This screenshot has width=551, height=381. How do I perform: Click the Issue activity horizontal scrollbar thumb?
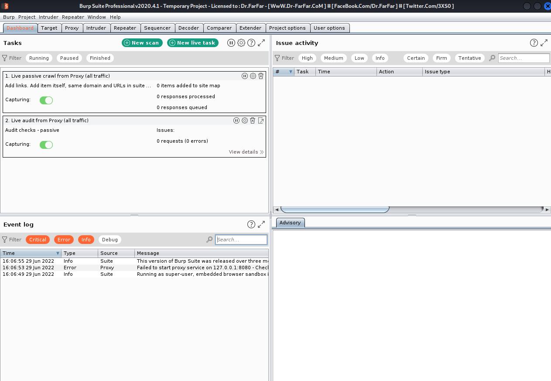click(x=335, y=209)
